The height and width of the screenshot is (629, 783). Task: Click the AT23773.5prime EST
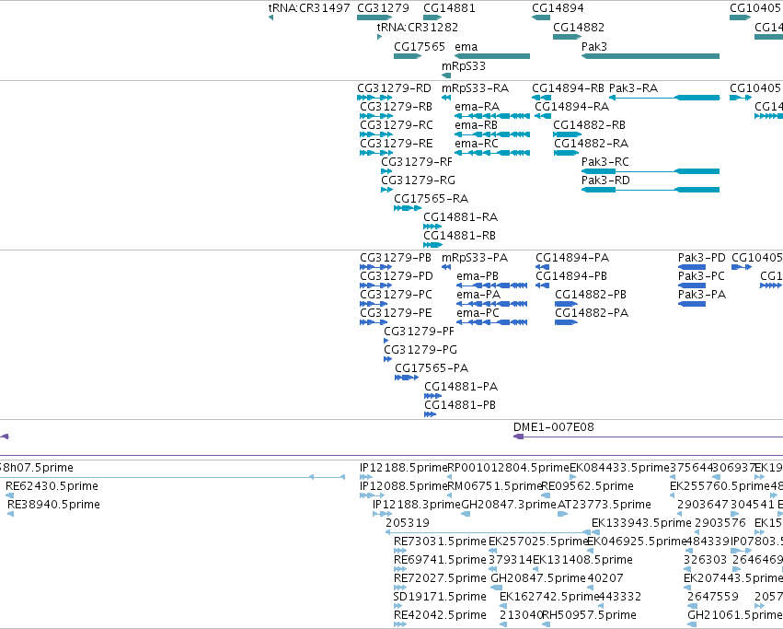click(x=563, y=514)
